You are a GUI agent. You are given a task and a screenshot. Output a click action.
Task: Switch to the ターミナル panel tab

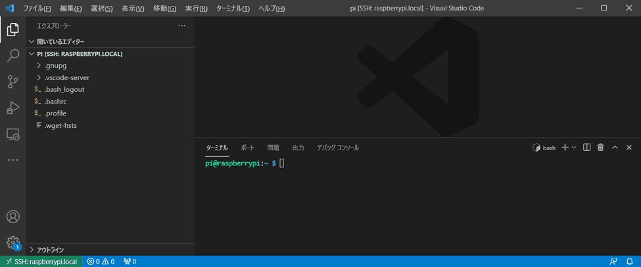[x=217, y=148]
